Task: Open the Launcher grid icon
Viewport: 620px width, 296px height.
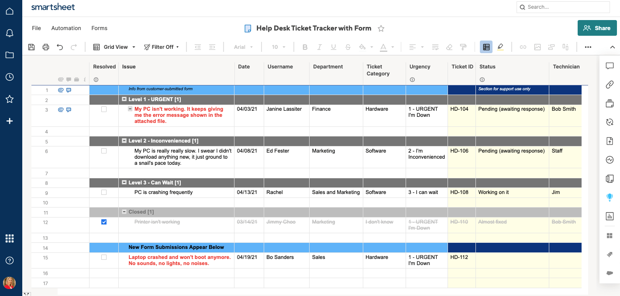Action: [x=10, y=238]
